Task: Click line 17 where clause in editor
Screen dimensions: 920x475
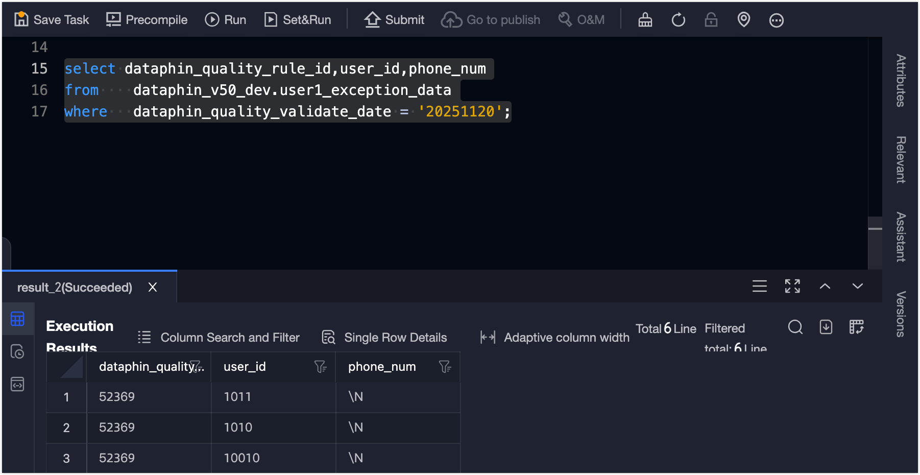Action: coord(287,111)
